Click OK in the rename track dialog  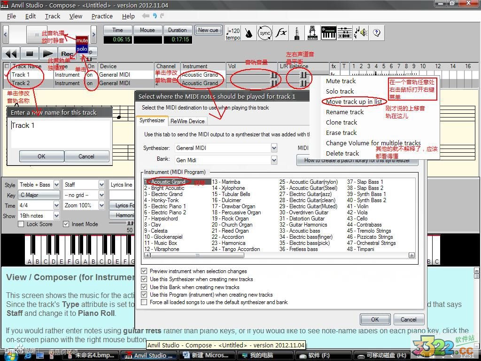(41, 157)
